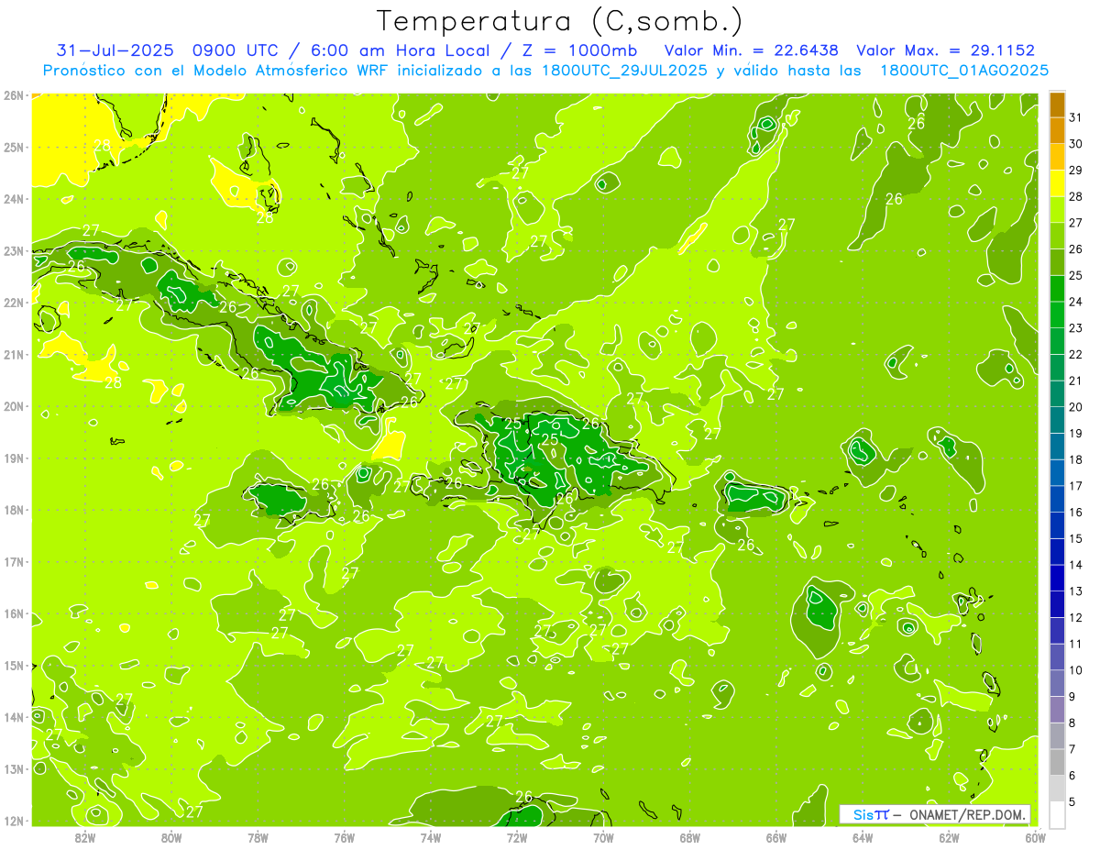
Task: Click the '13' label on the colorbar
Action: click(x=1076, y=591)
